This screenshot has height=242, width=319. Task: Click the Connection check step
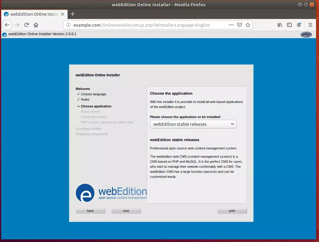tap(94, 117)
